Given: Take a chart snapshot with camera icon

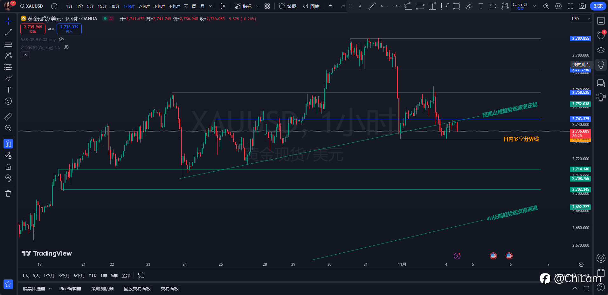Looking at the screenshot, I should [x=582, y=6].
